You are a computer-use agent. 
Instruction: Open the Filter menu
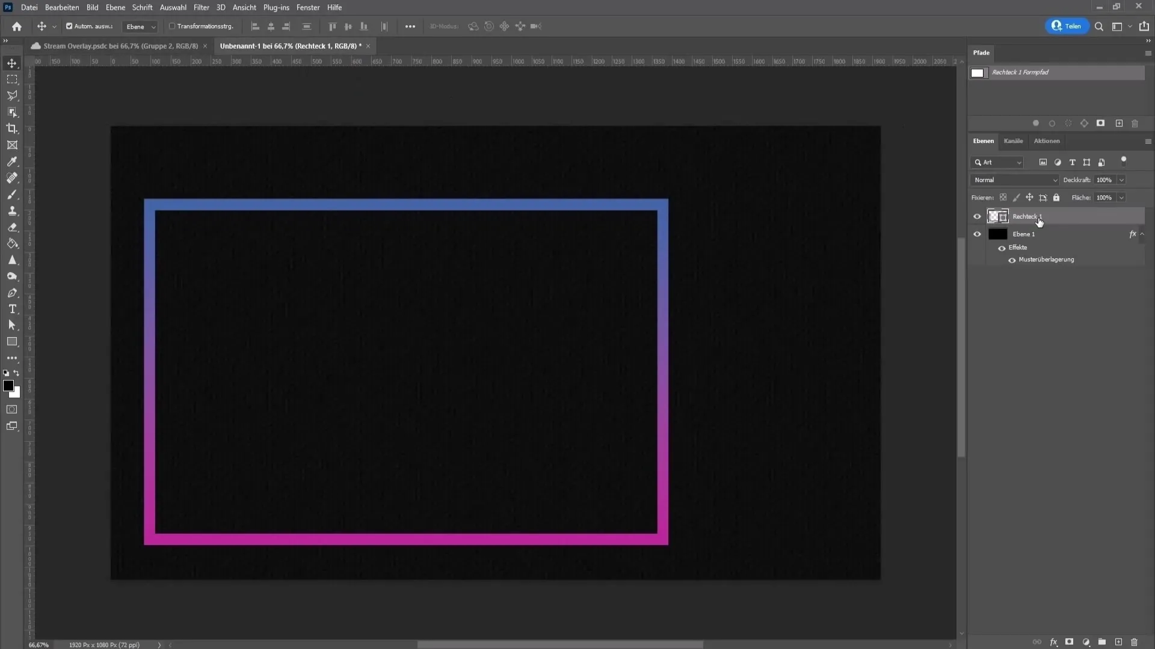pyautogui.click(x=201, y=7)
